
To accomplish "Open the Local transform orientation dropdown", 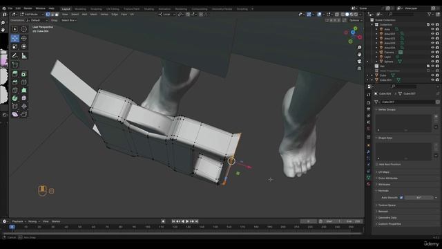I will [167, 15].
